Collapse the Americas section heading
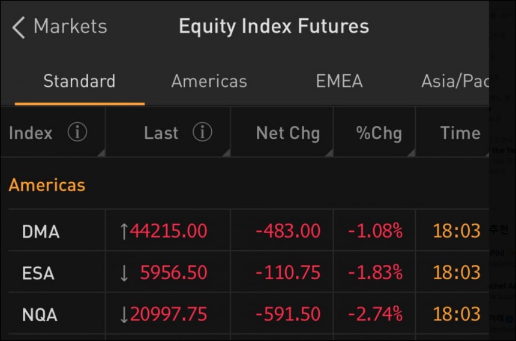516x341 pixels. (47, 185)
